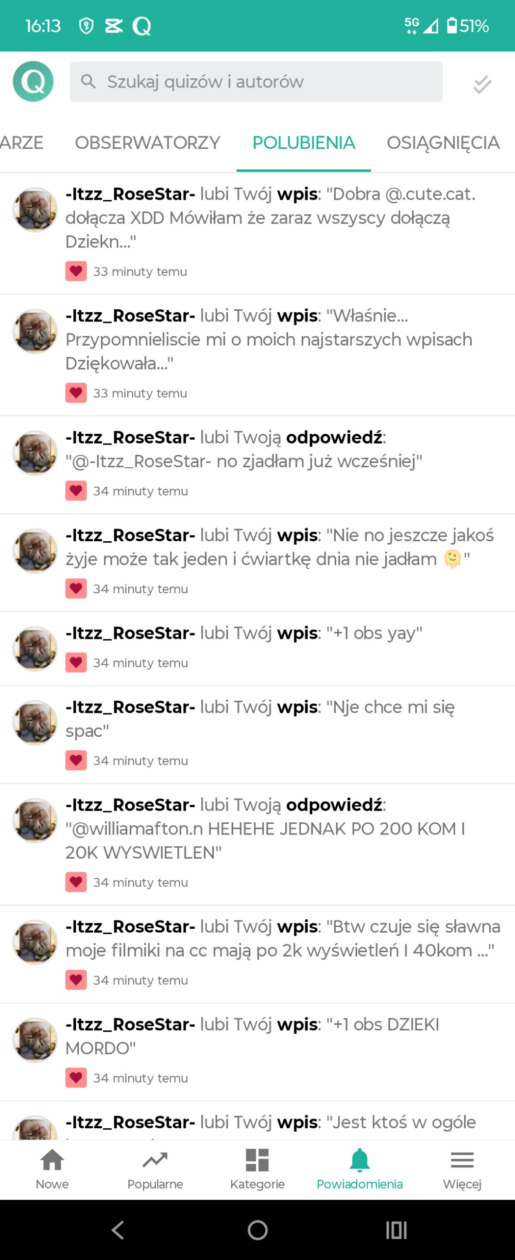Viewport: 515px width, 1260px height.
Task: Open Więcej hamburger menu
Action: coord(462,1170)
